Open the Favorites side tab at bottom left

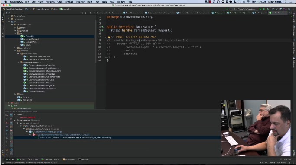[3, 149]
